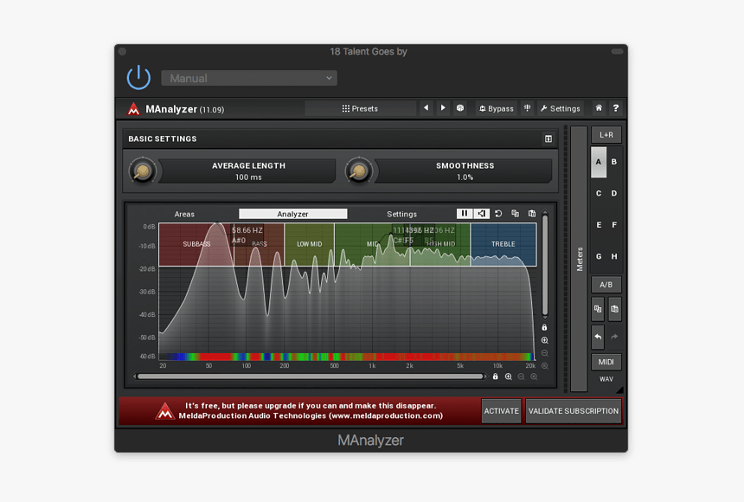The height and width of the screenshot is (502, 744).
Task: Undo the last change
Action: click(598, 337)
